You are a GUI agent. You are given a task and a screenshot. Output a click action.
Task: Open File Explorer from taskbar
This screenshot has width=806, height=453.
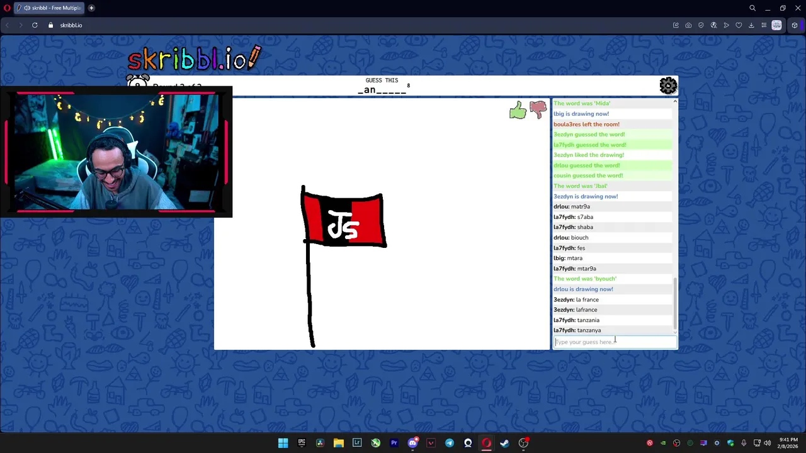339,443
